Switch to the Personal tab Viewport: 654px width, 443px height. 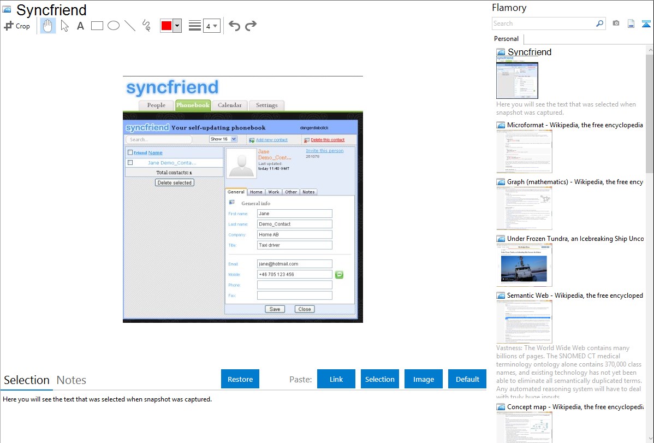tap(507, 39)
